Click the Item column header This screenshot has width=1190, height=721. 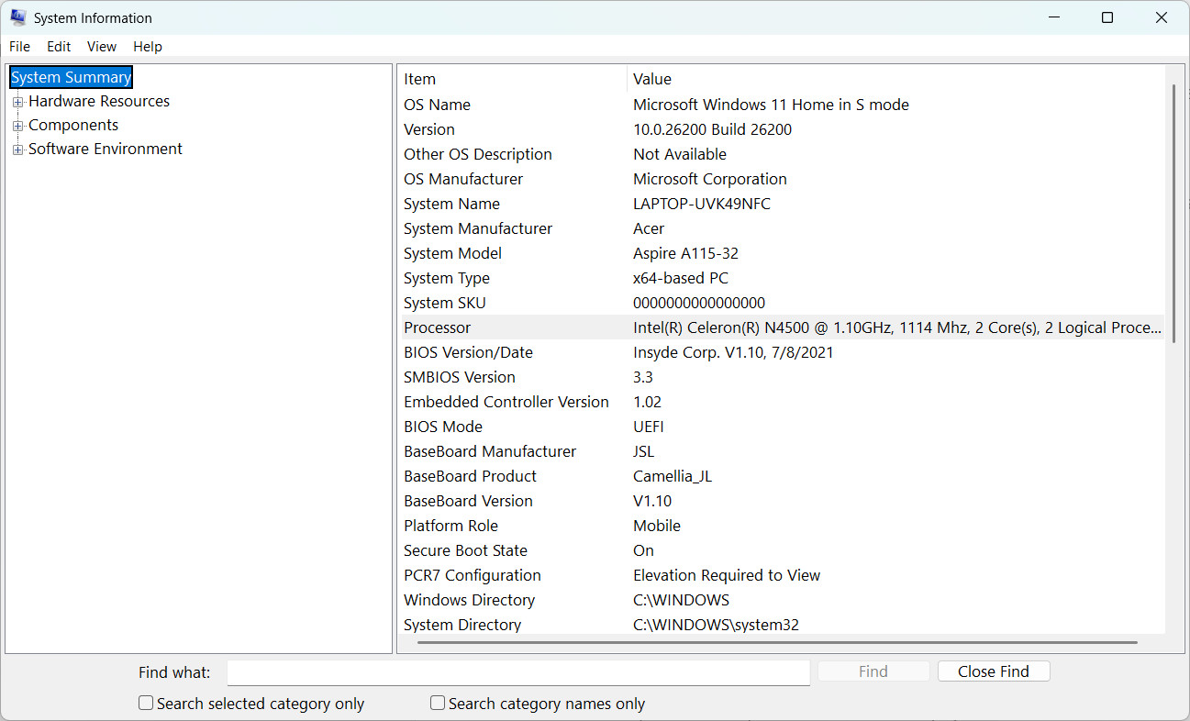[513, 79]
